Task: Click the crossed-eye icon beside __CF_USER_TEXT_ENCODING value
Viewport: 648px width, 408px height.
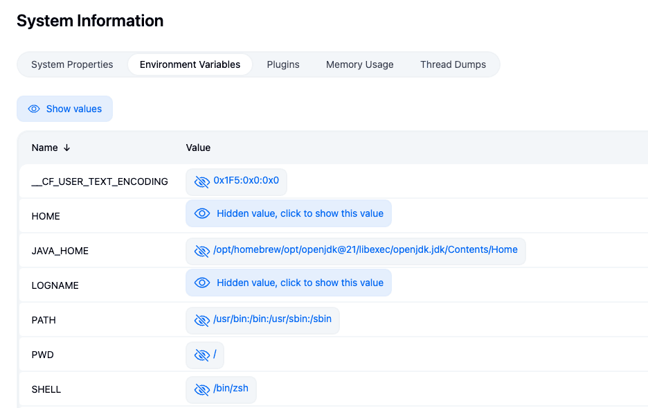Action: 202,181
